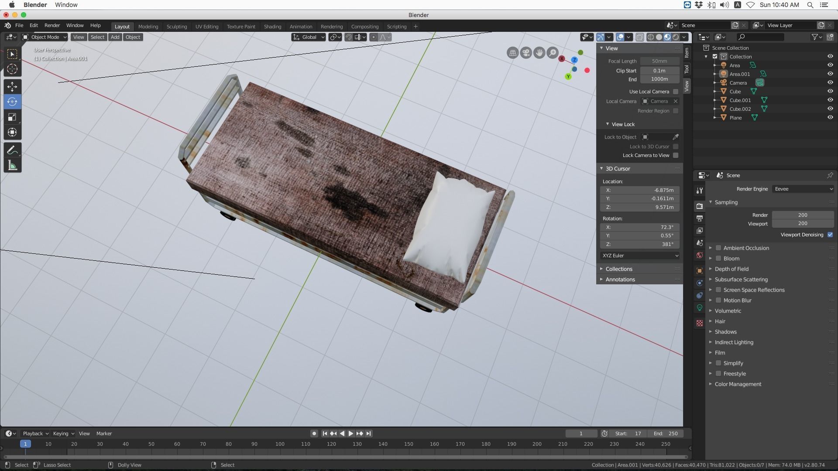The height and width of the screenshot is (471, 838).
Task: Switch to the Shading workspace tab
Action: tap(272, 27)
